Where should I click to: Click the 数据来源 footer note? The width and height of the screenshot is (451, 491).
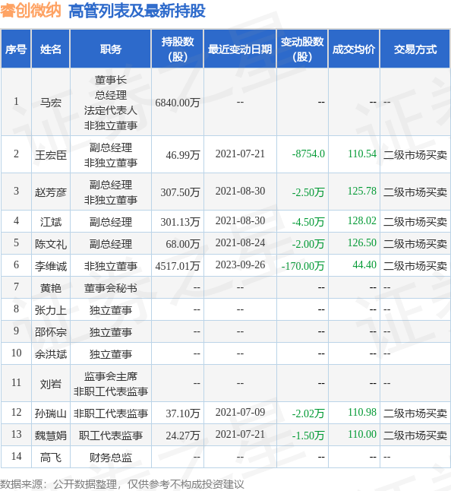122,484
